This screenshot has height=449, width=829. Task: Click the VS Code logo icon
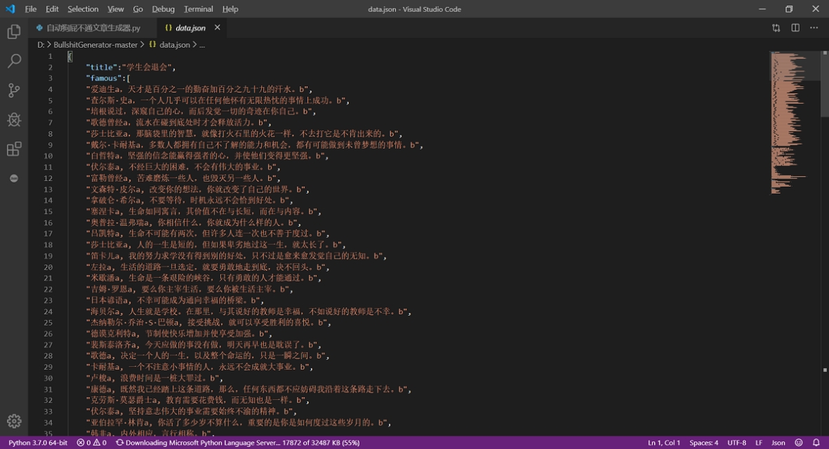[10, 9]
